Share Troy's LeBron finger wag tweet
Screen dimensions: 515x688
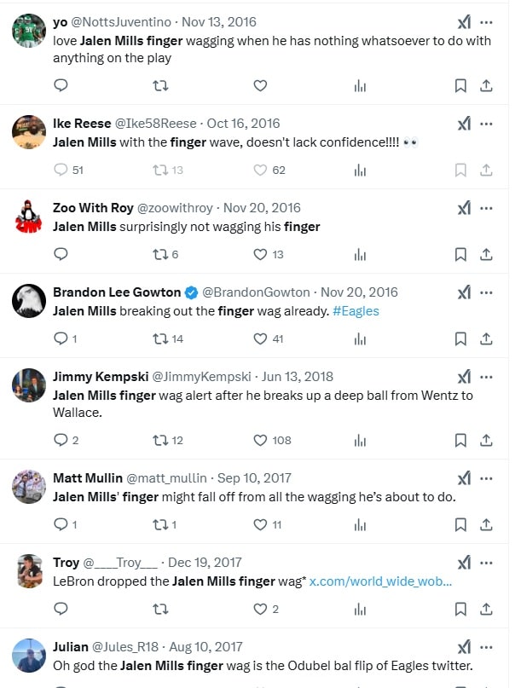point(486,609)
